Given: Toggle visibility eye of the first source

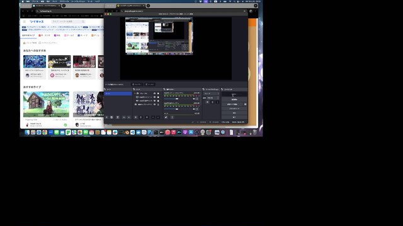Looking at the screenshot, I should pyautogui.click(x=154, y=94).
